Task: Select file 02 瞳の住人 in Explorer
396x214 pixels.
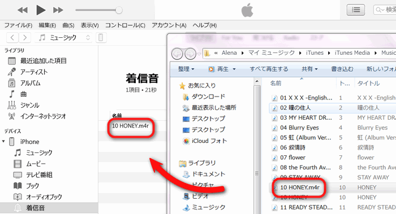Action: coord(295,108)
